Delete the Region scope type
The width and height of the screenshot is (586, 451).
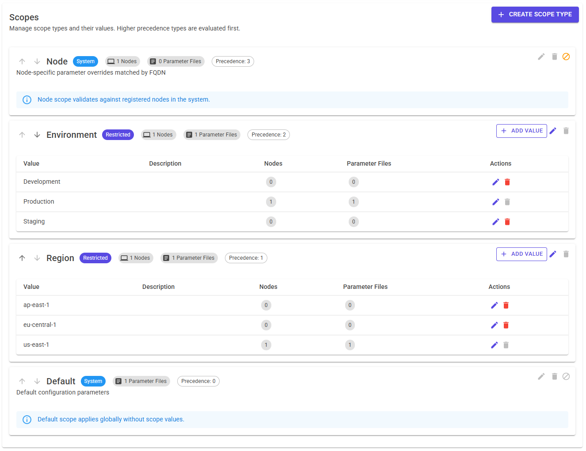click(x=566, y=254)
